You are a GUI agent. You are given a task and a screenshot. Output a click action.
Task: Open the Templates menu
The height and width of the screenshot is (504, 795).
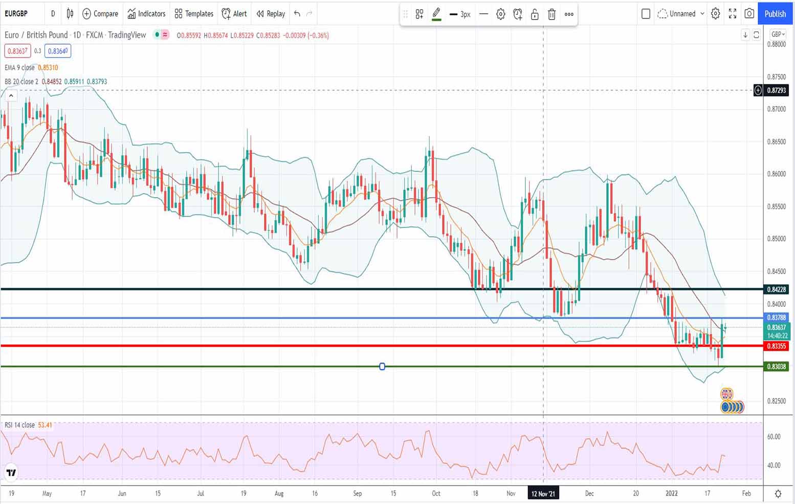point(194,14)
